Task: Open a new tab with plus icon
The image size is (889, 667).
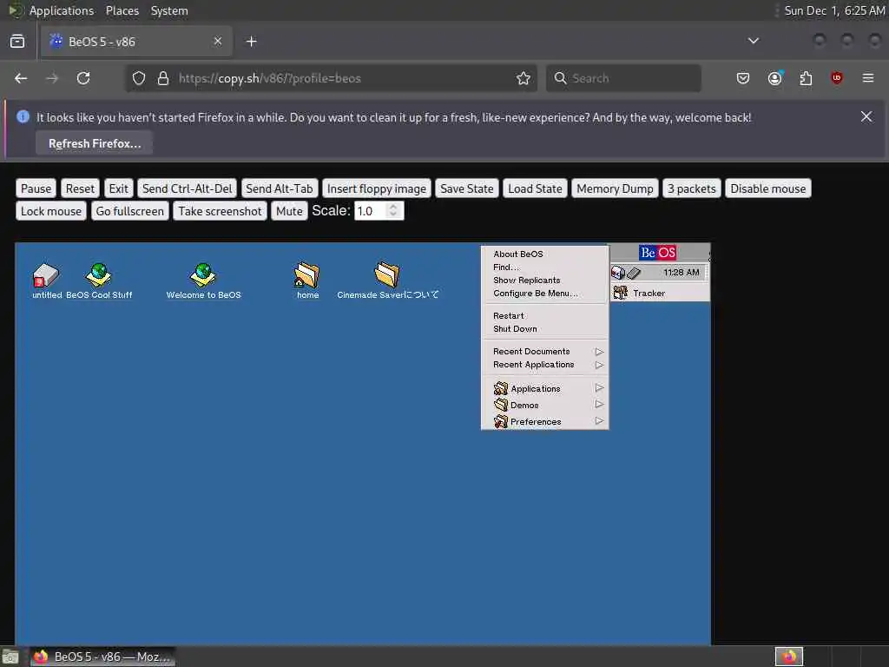Action: tap(252, 42)
